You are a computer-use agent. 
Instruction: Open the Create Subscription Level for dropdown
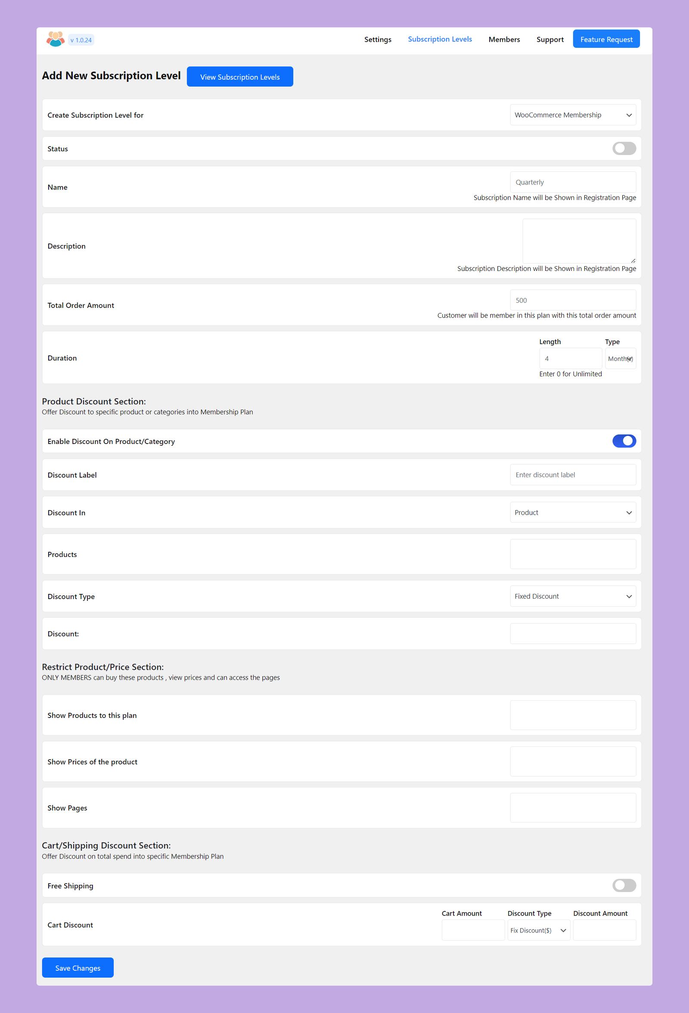click(x=573, y=115)
